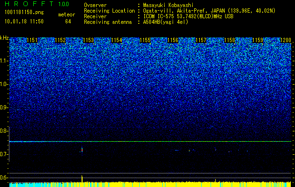Select antenna value A504HB(yagi 4el)
The image size is (295, 187).
point(166,22)
